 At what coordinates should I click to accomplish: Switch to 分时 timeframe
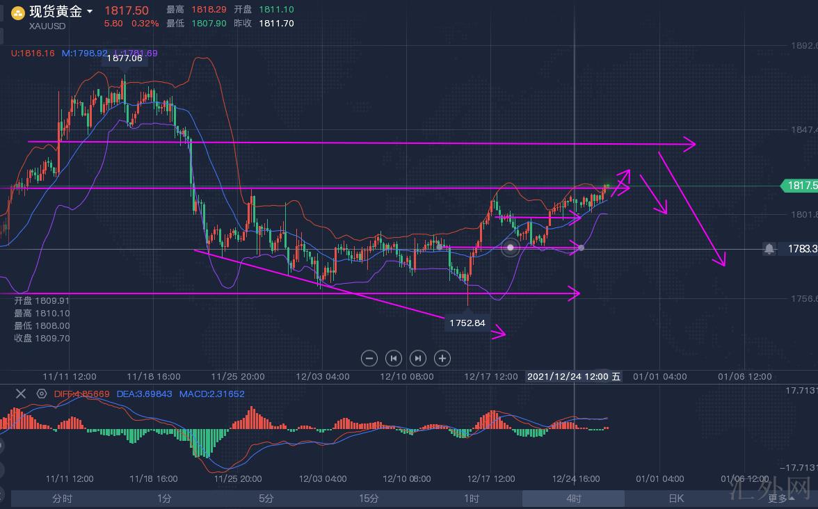click(62, 499)
